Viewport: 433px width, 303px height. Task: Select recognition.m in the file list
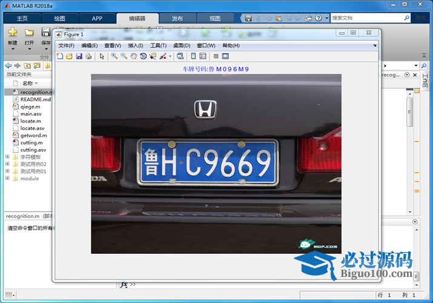tap(28, 92)
